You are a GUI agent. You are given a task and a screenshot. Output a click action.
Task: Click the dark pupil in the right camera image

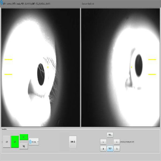pyautogui.click(x=139, y=65)
